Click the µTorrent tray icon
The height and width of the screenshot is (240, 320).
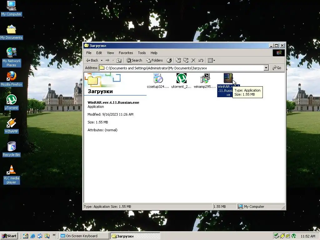(x=294, y=236)
